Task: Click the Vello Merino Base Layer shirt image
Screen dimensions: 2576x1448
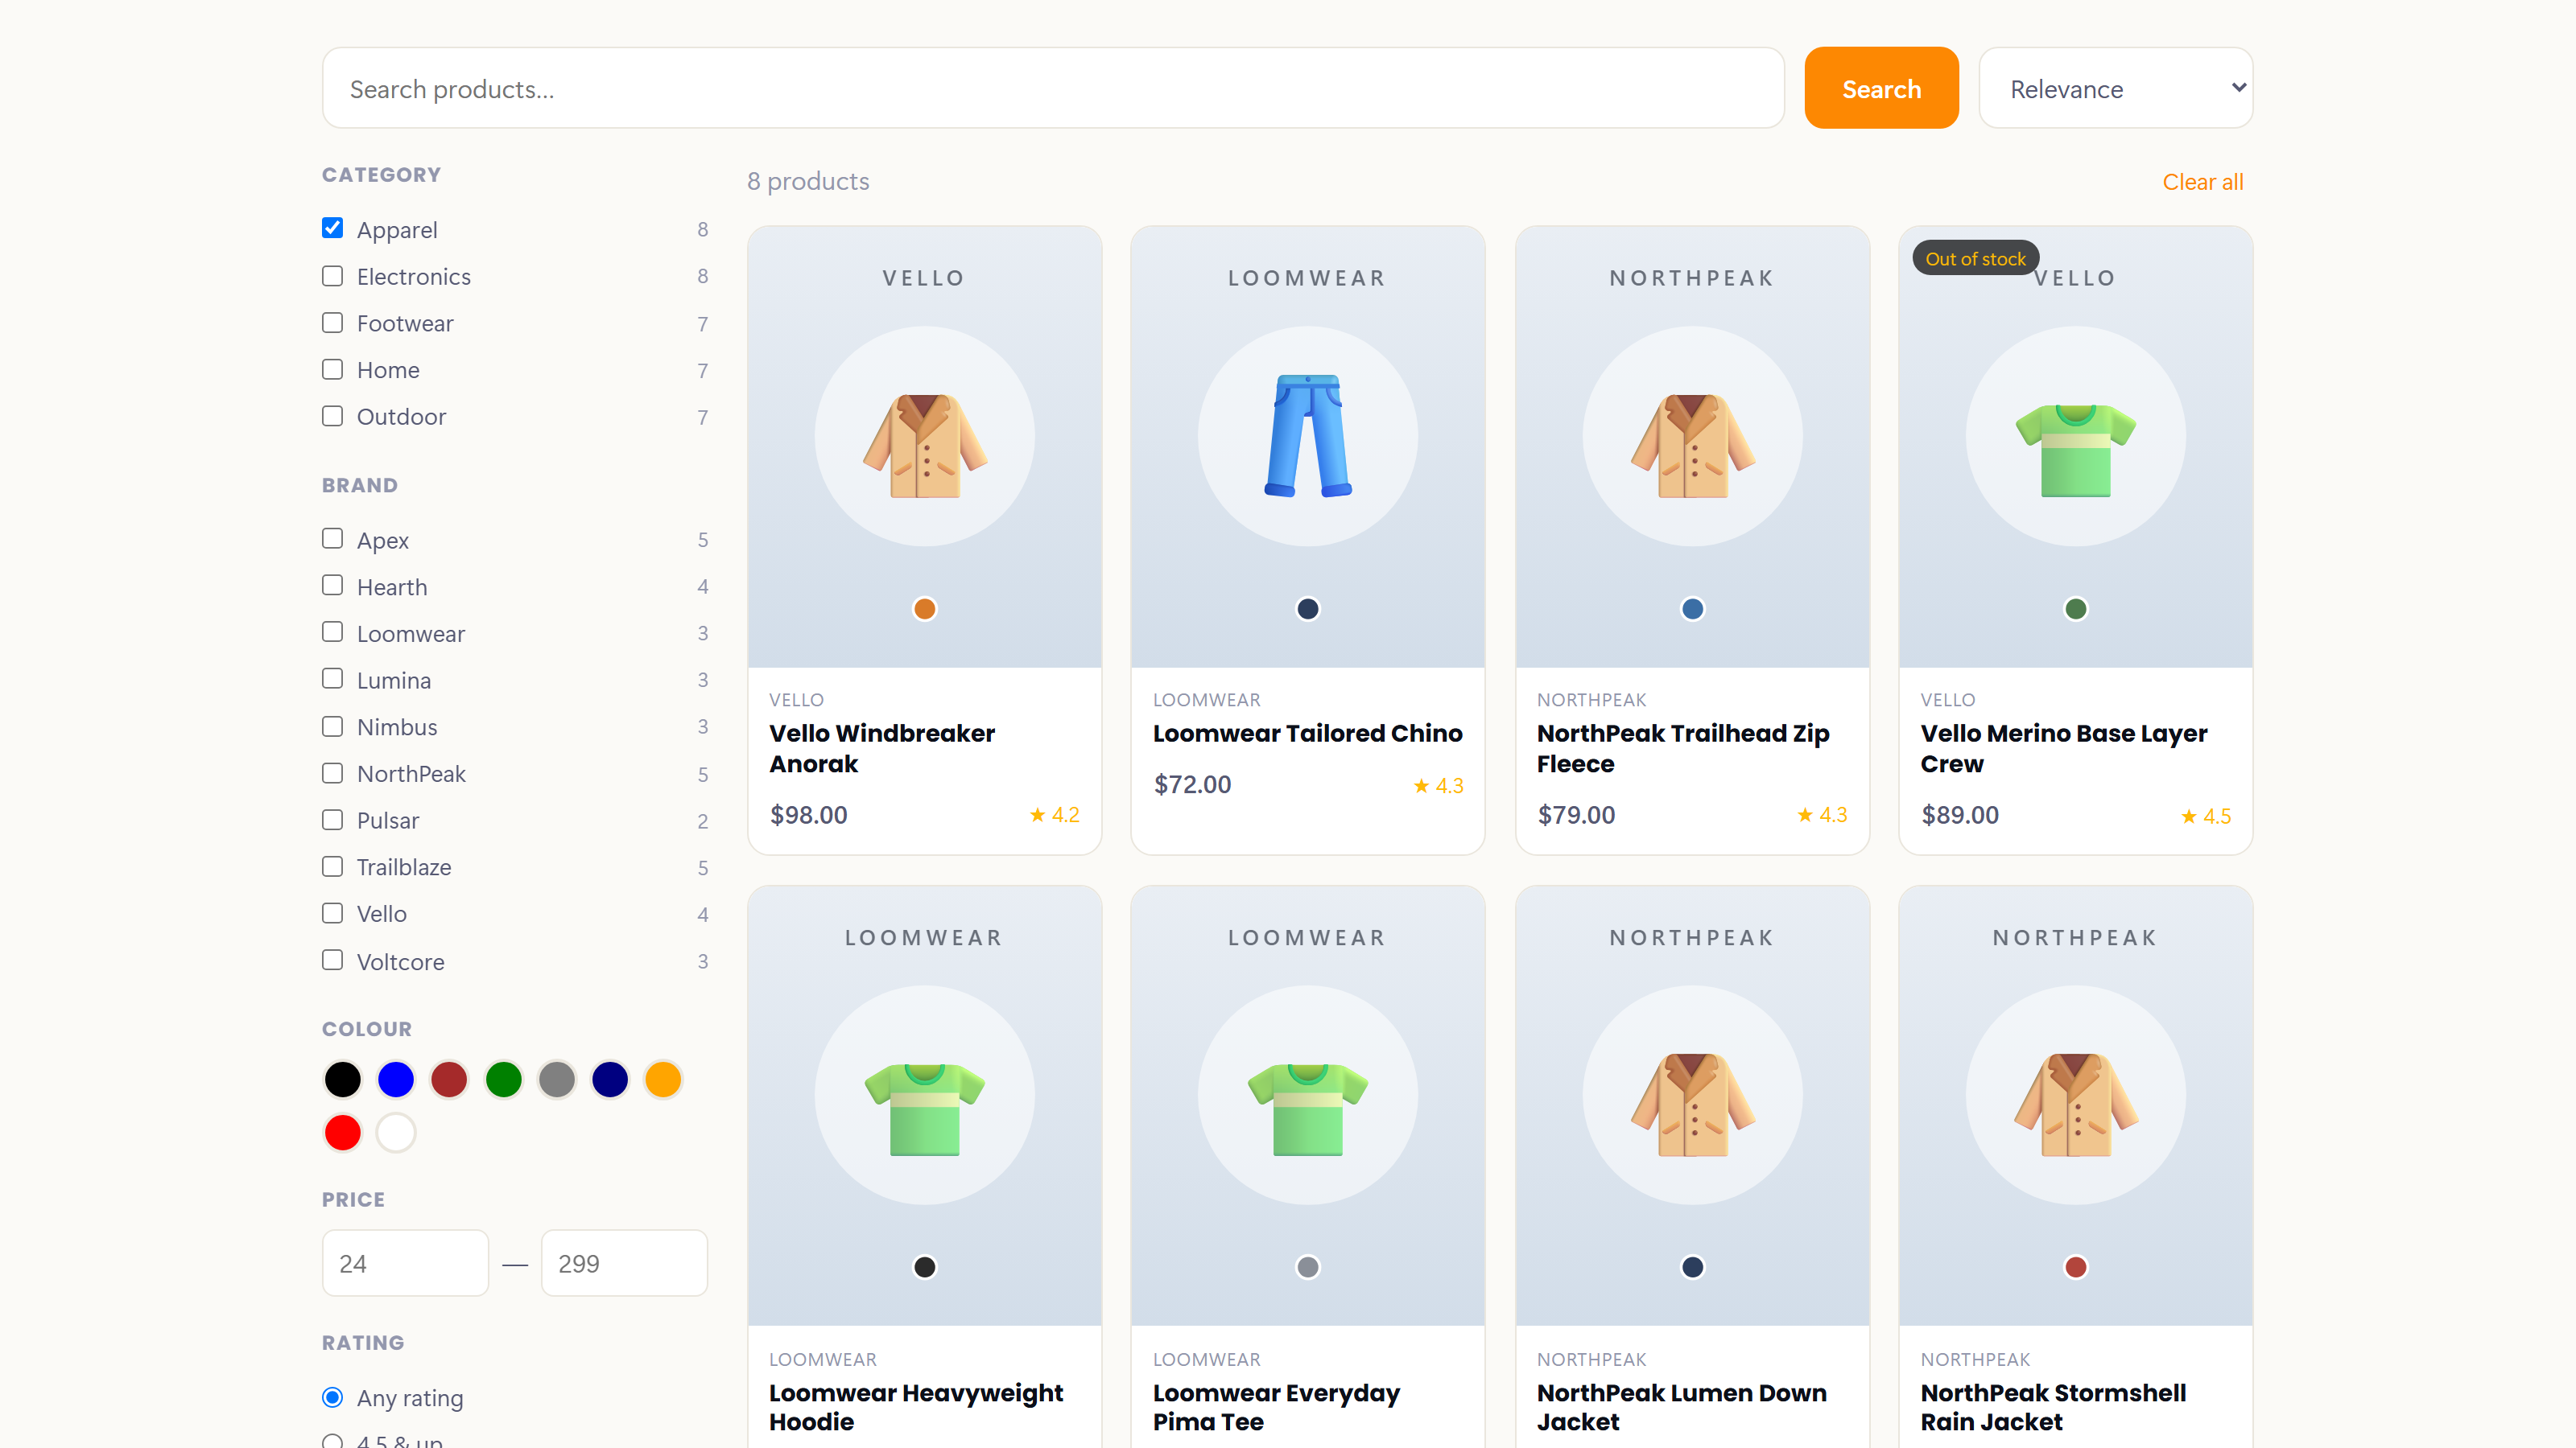Action: point(2076,450)
